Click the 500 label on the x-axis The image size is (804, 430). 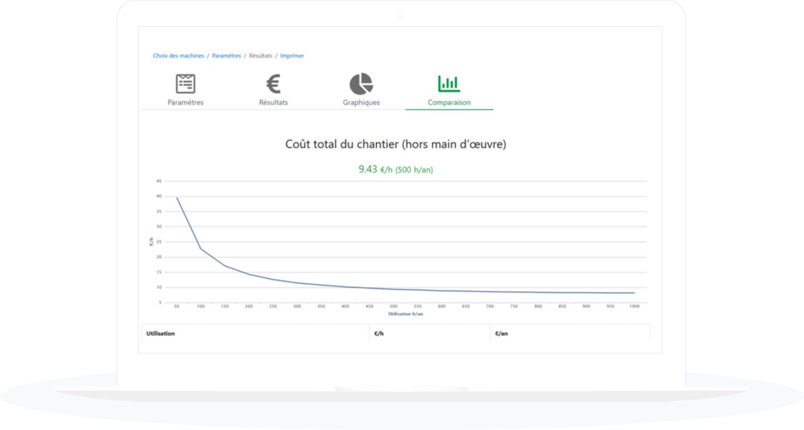coord(393,306)
